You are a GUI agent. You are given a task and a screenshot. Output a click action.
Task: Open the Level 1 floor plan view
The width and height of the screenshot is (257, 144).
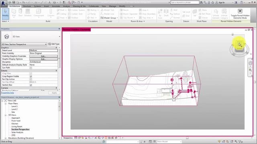[14, 106]
